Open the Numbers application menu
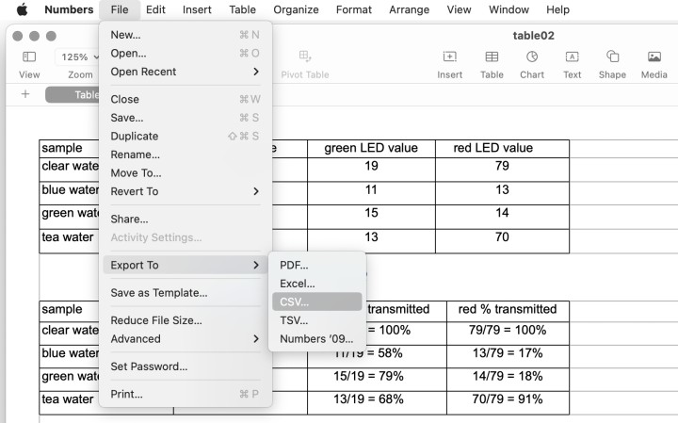The image size is (678, 423). point(69,9)
